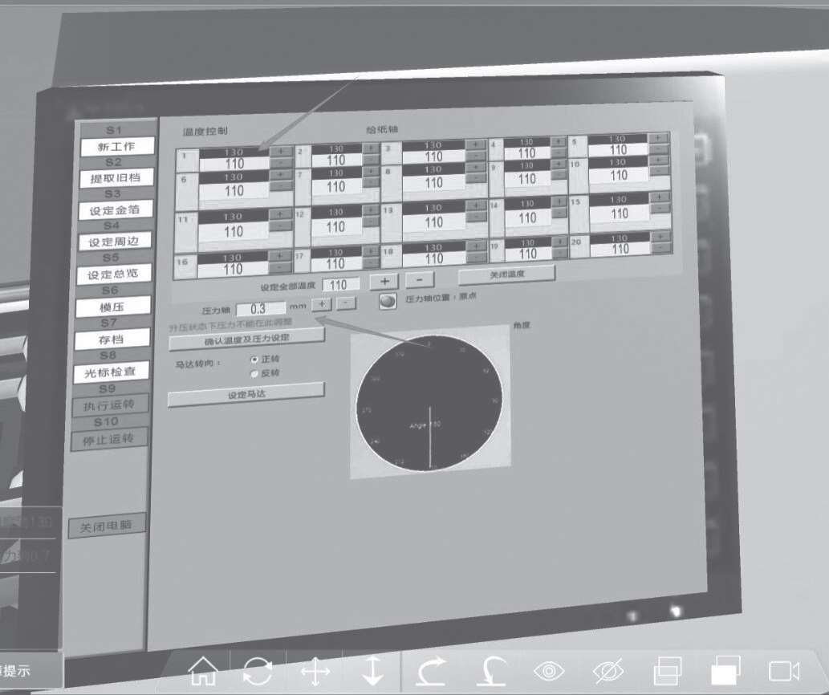Increase zone 5 temperature with plus
This screenshot has width=829, height=695.
coord(658,137)
